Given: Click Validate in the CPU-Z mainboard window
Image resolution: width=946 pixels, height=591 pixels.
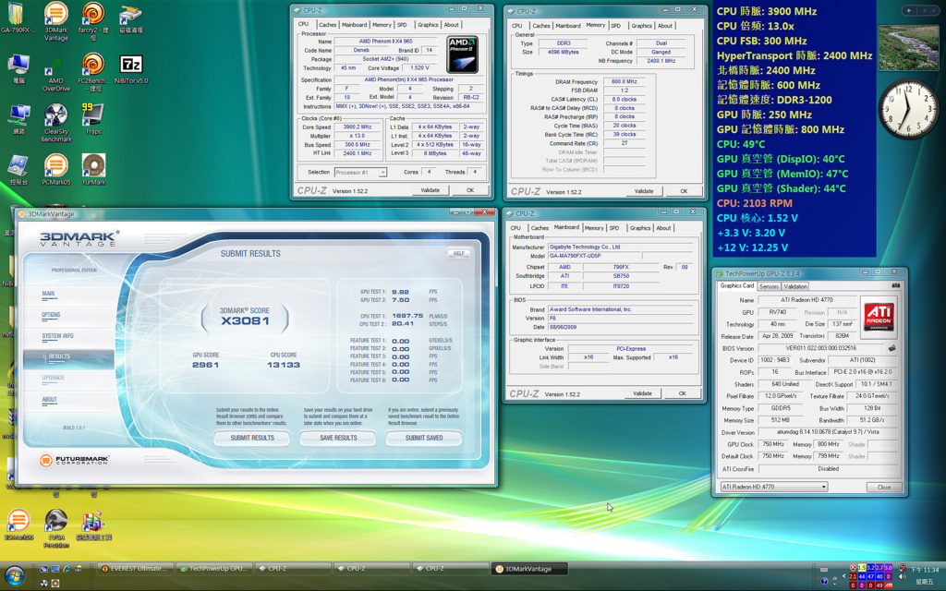Looking at the screenshot, I should (643, 393).
